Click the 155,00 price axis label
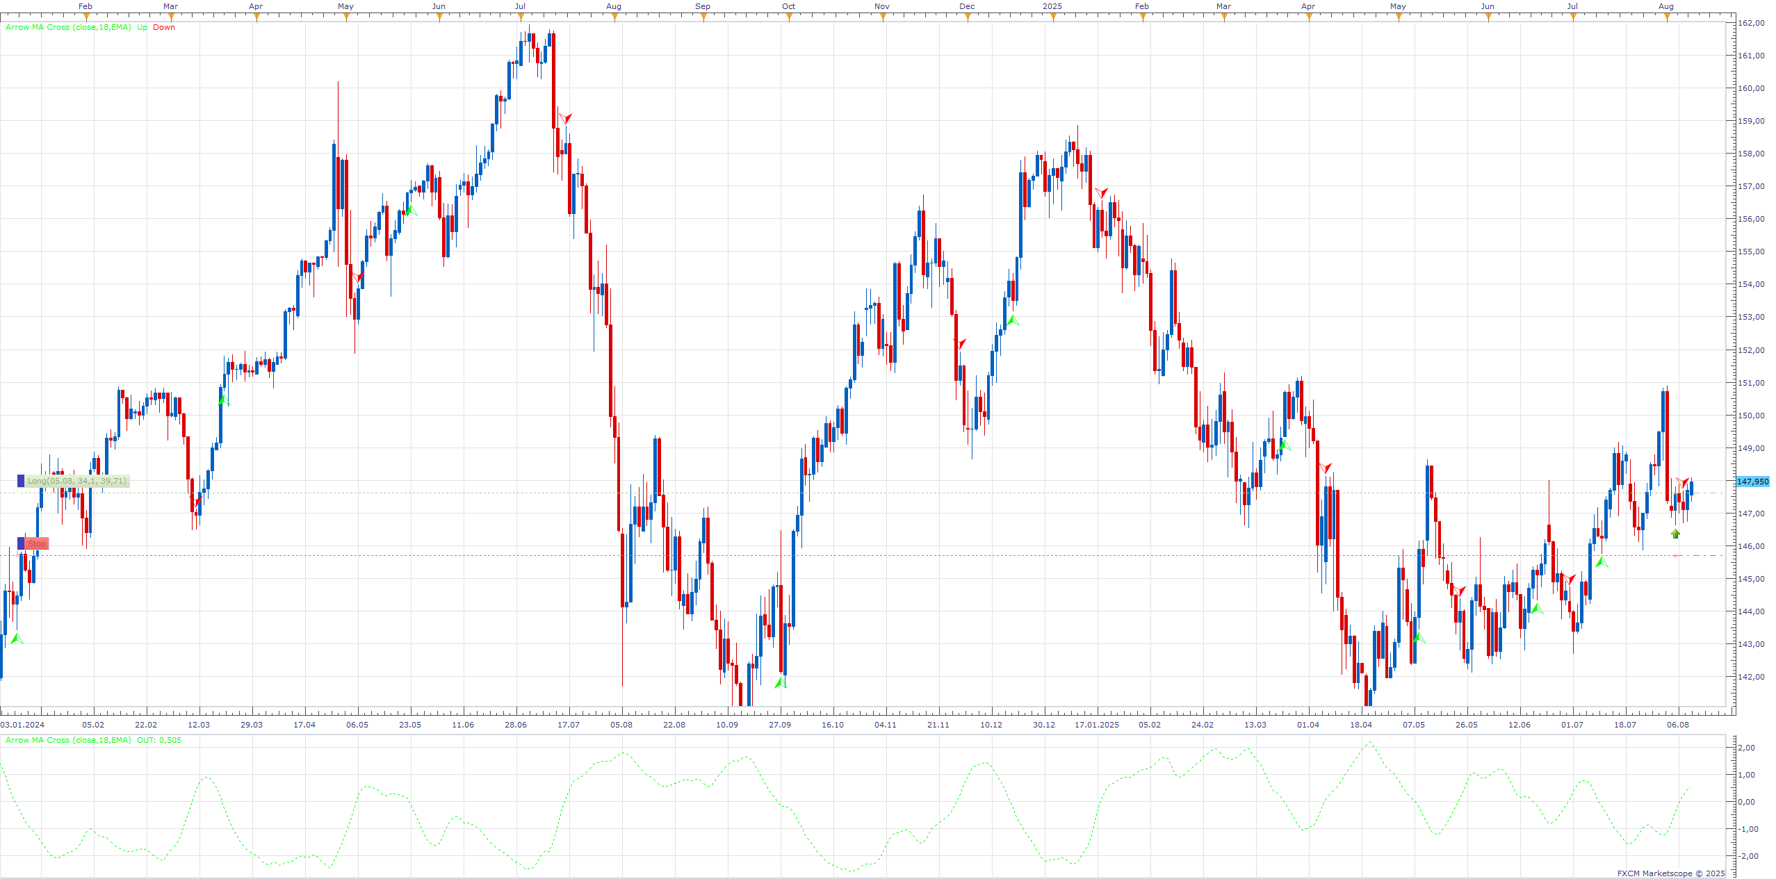Image resolution: width=1776 pixels, height=879 pixels. pos(1751,252)
